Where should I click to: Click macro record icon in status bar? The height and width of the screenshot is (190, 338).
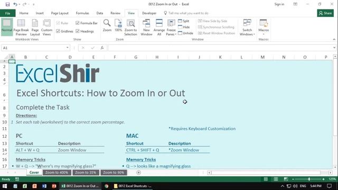[17, 179]
